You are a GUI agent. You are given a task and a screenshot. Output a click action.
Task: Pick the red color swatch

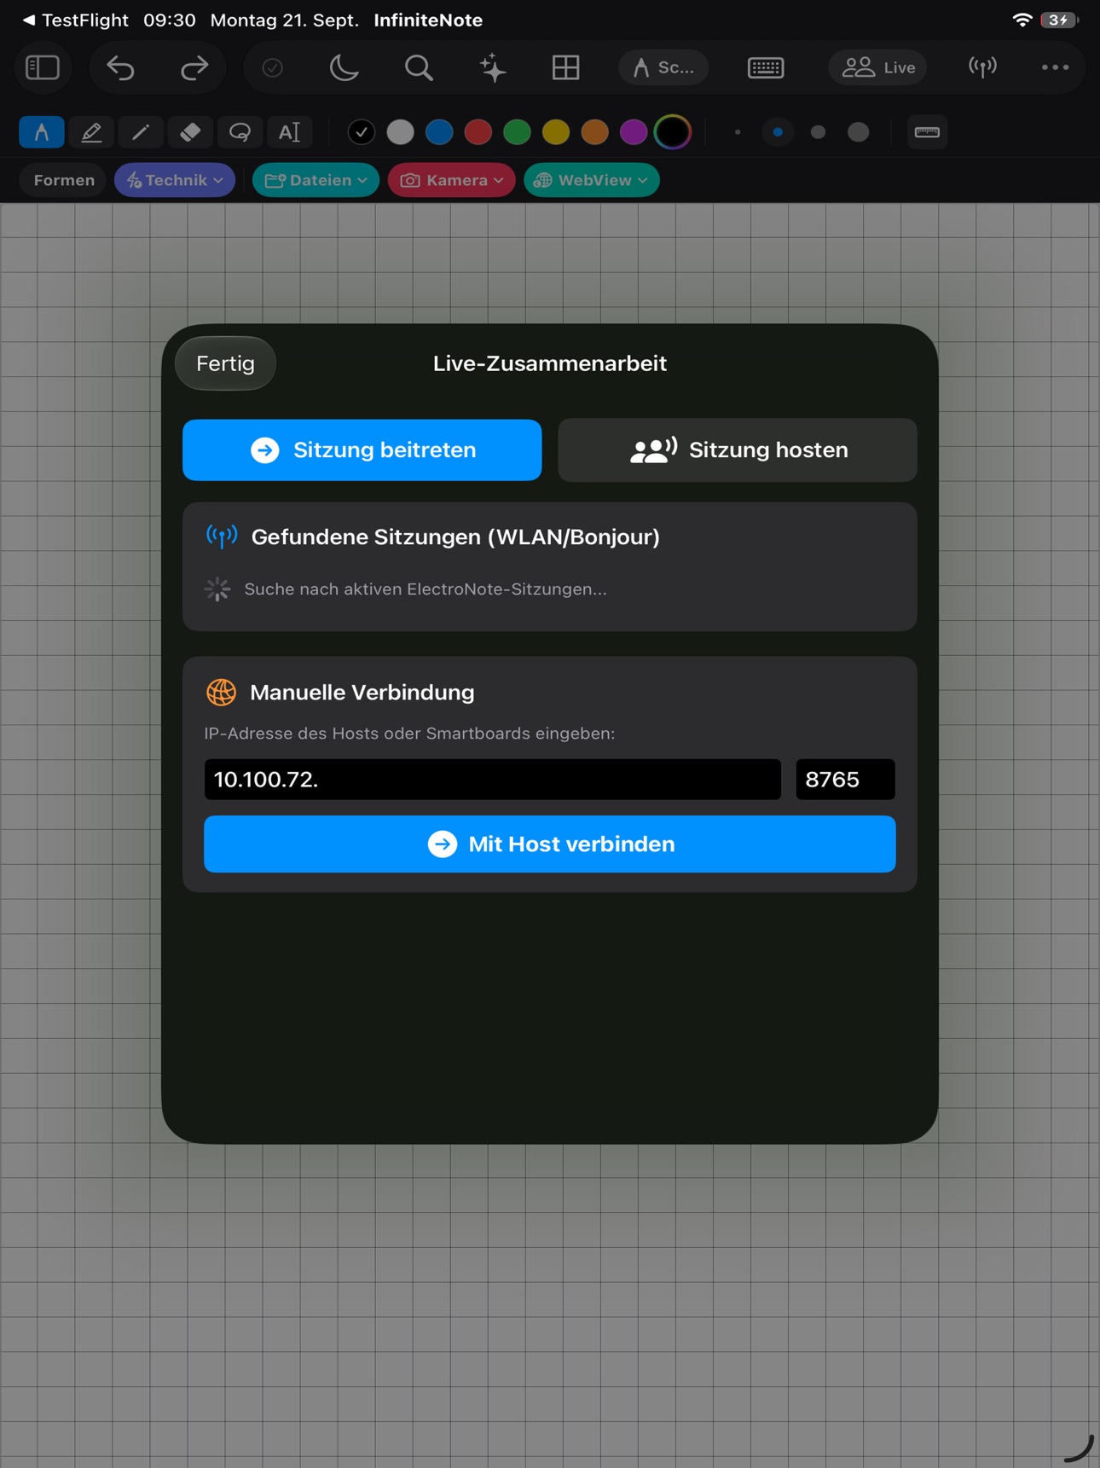(x=478, y=132)
